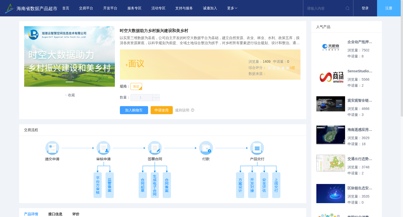Click the 递交申请 step icon
This screenshot has height=217, width=403.
click(52, 148)
